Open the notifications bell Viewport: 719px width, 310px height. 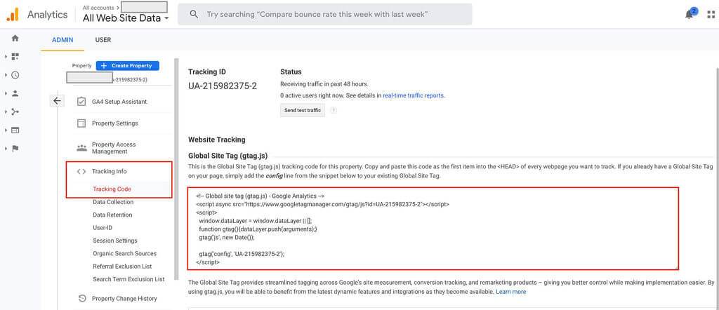click(x=690, y=15)
